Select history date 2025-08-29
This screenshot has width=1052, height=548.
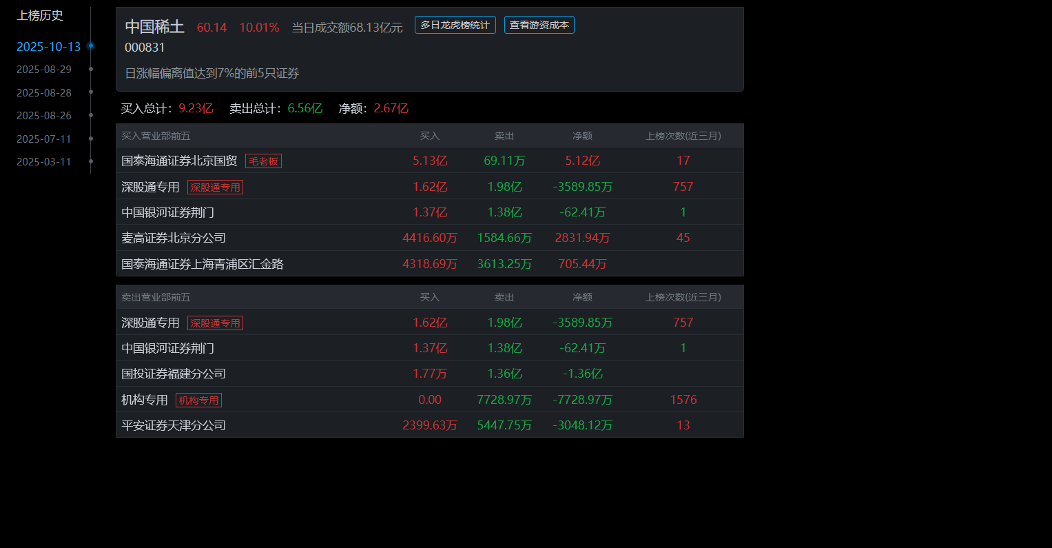tap(44, 70)
